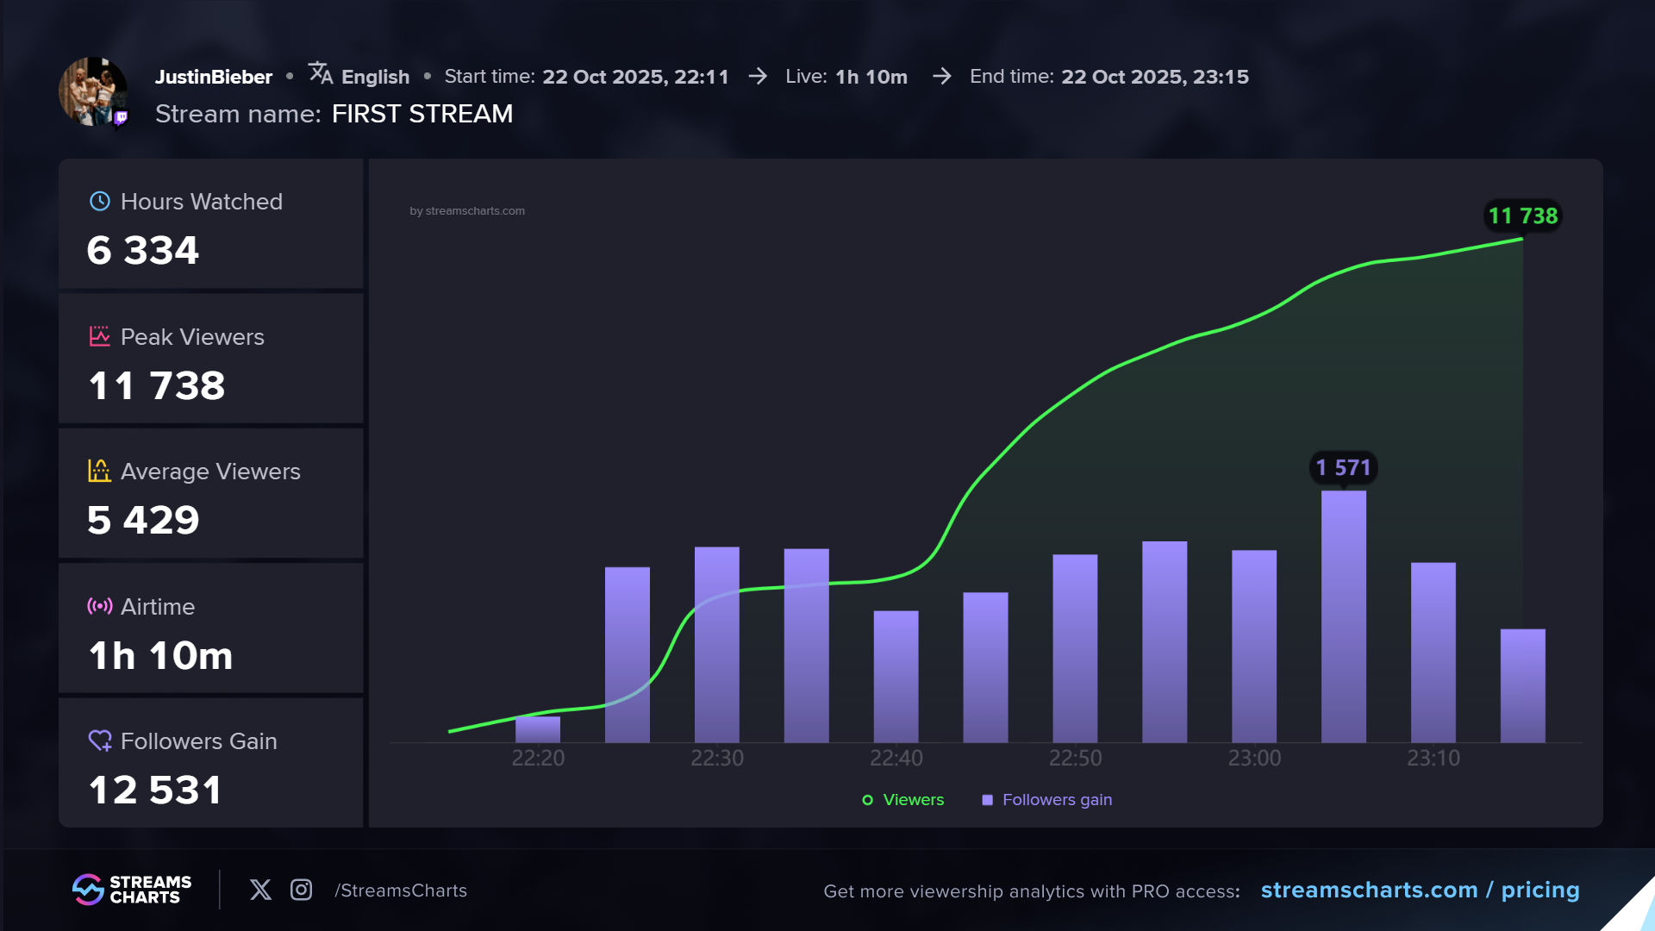This screenshot has width=1655, height=931.
Task: Click the JustinBieber channel name
Action: pos(214,77)
